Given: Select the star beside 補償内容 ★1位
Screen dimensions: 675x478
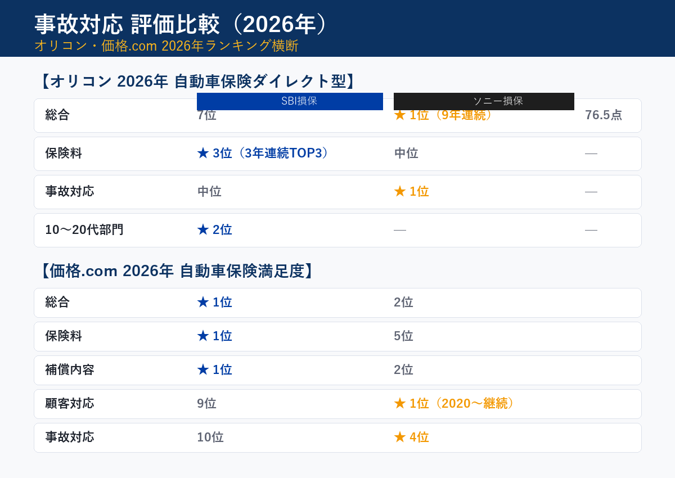Looking at the screenshot, I should (202, 369).
